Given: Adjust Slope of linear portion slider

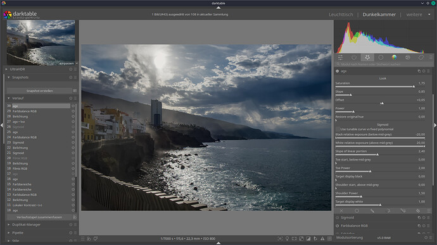Looking at the screenshot, I should (380, 153).
